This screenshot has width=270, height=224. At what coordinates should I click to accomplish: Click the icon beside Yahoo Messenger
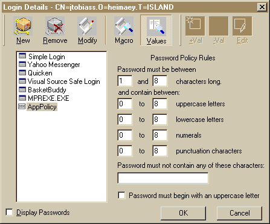pos(22,64)
